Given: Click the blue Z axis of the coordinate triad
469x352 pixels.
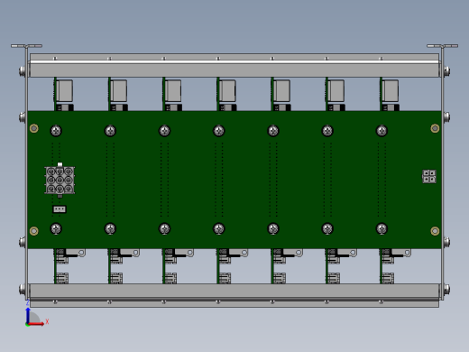Looking at the screenshot, I should tap(28, 315).
